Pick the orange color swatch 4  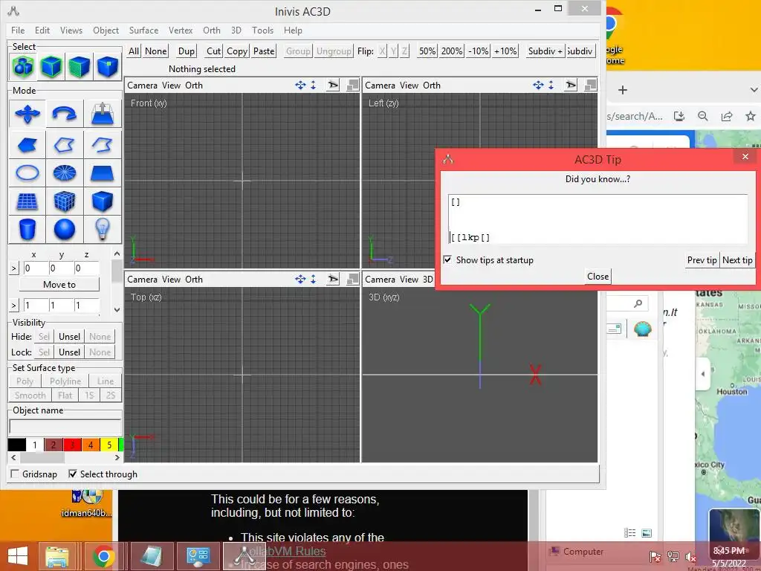click(x=90, y=445)
